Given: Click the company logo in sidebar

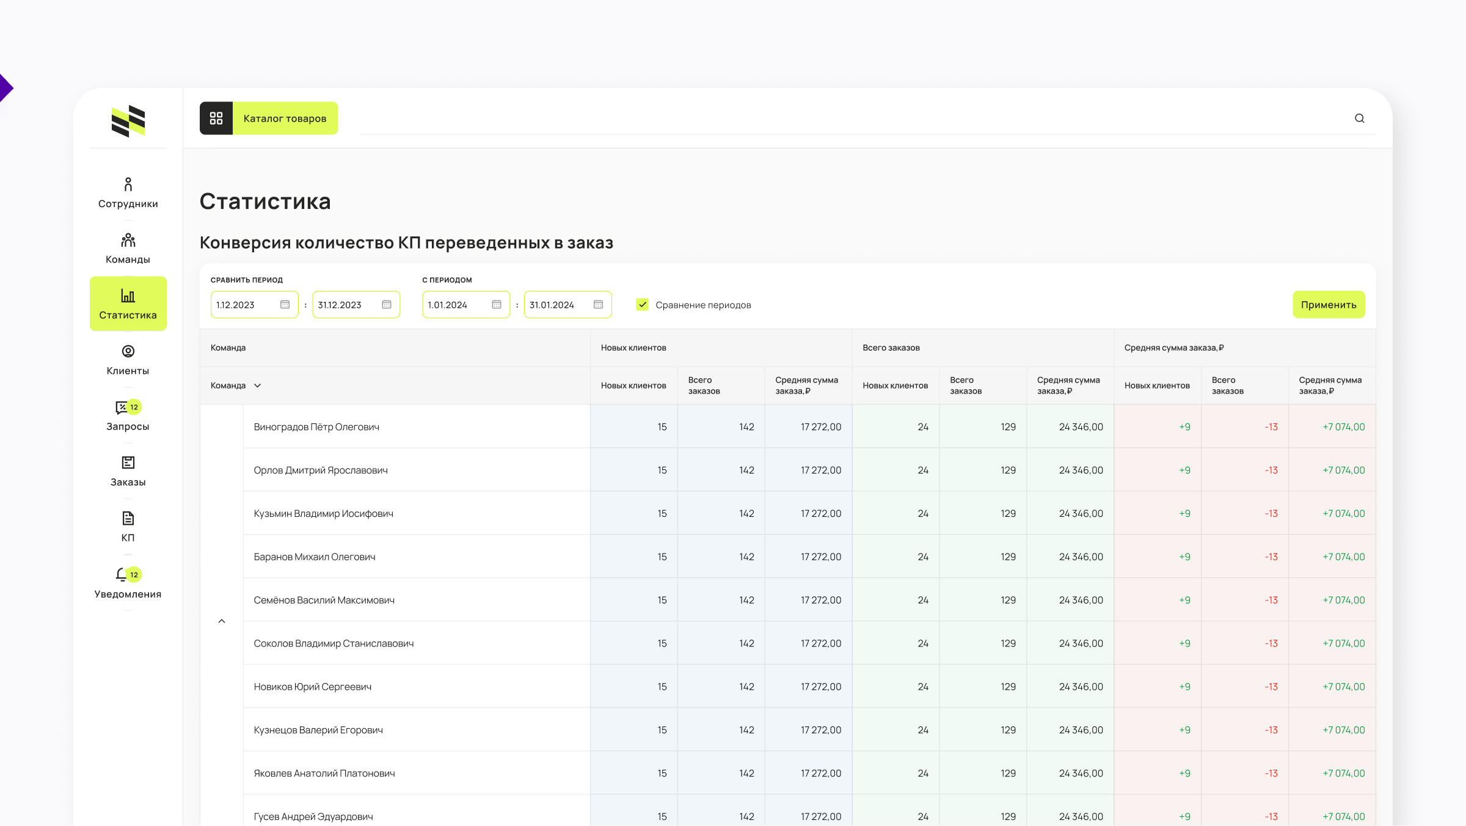Looking at the screenshot, I should click(x=128, y=121).
